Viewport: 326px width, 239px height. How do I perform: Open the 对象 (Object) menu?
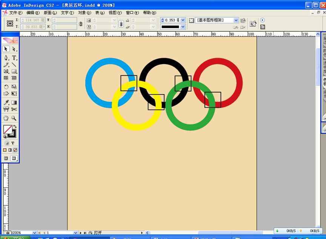(84, 13)
